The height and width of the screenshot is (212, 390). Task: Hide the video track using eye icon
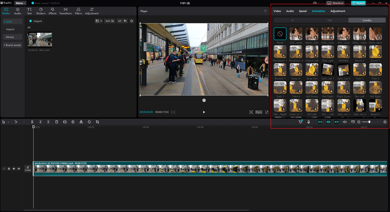click(x=14, y=169)
